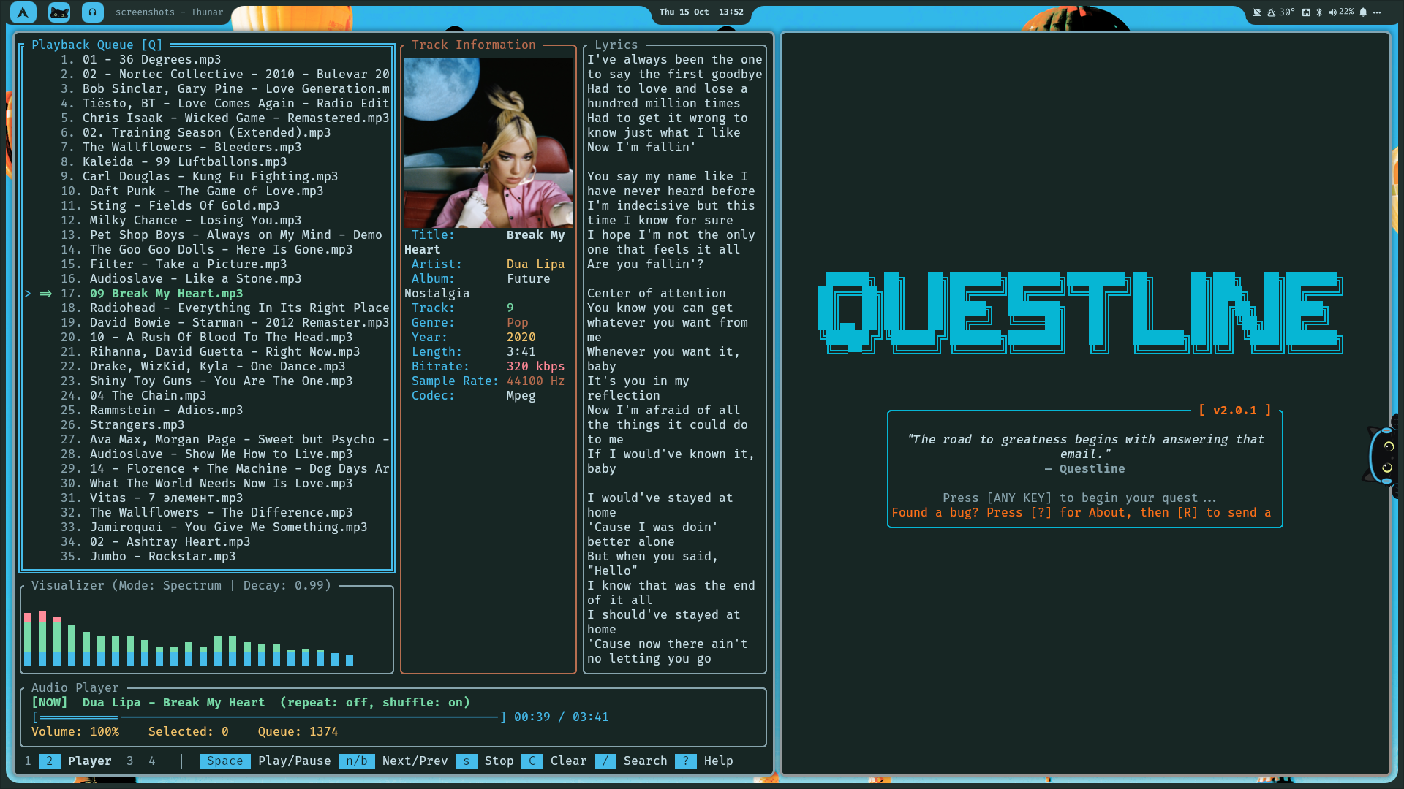Click the Space Play/Pause key hint
This screenshot has height=789, width=1404.
(x=265, y=761)
